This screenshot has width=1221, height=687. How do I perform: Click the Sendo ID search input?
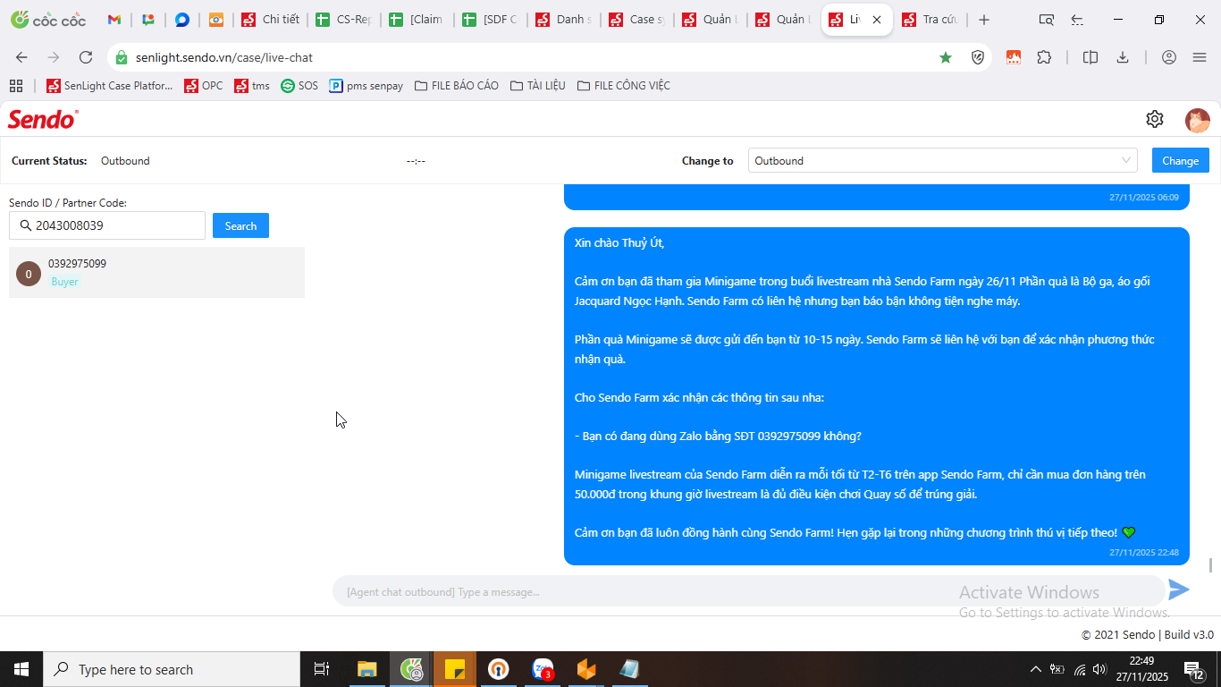107,225
